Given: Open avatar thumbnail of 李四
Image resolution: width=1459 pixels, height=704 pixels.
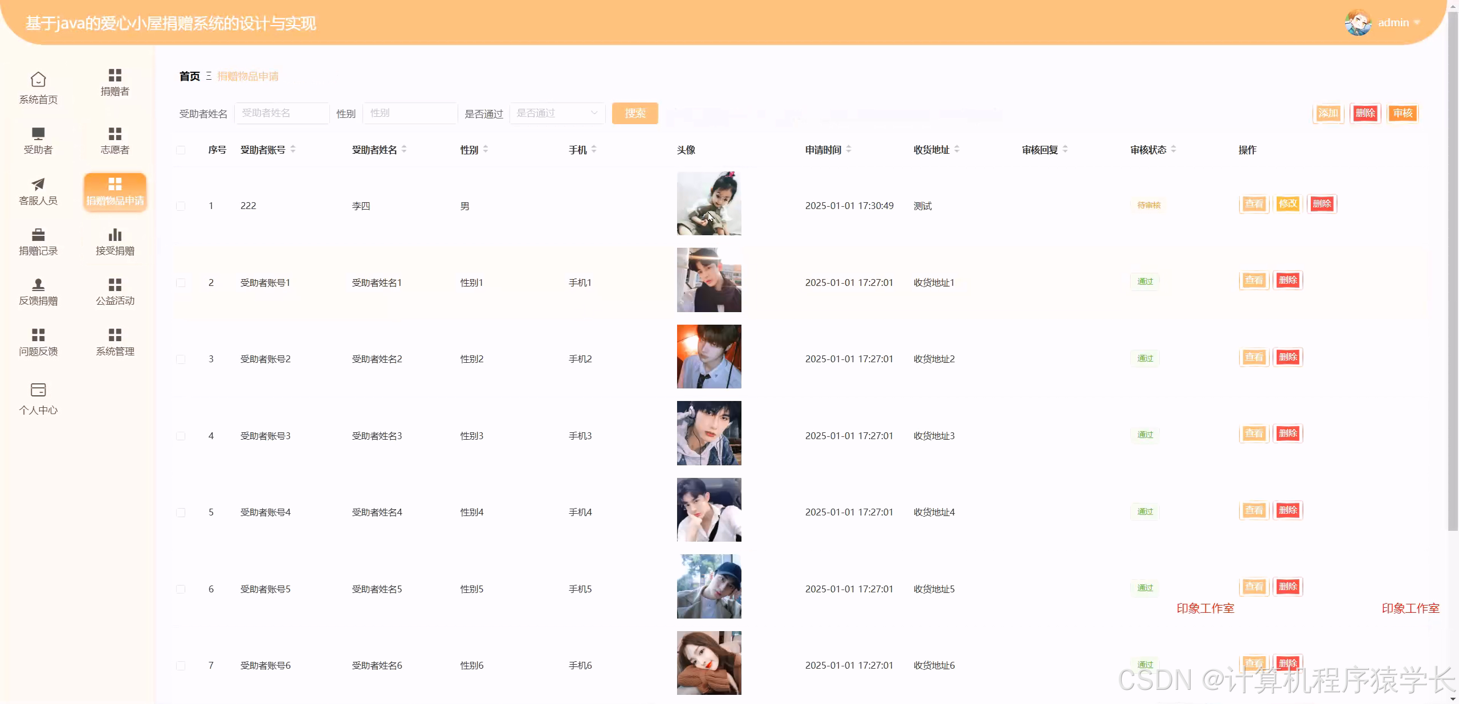Looking at the screenshot, I should click(708, 203).
